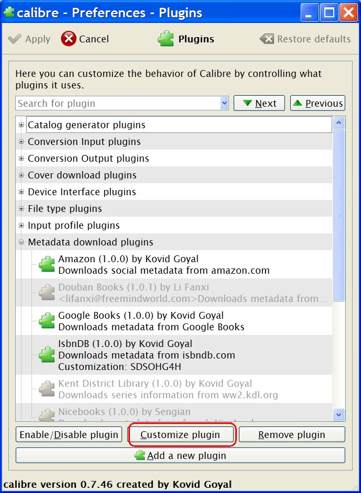Expand Catalog generator plugins

21,125
